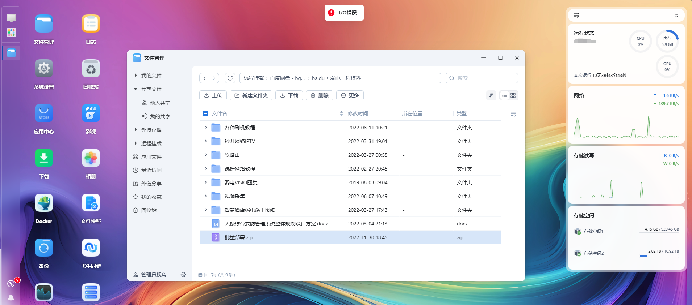This screenshot has width=692, height=305.
Task: Collapse the monitoring widget panel
Action: 676,15
